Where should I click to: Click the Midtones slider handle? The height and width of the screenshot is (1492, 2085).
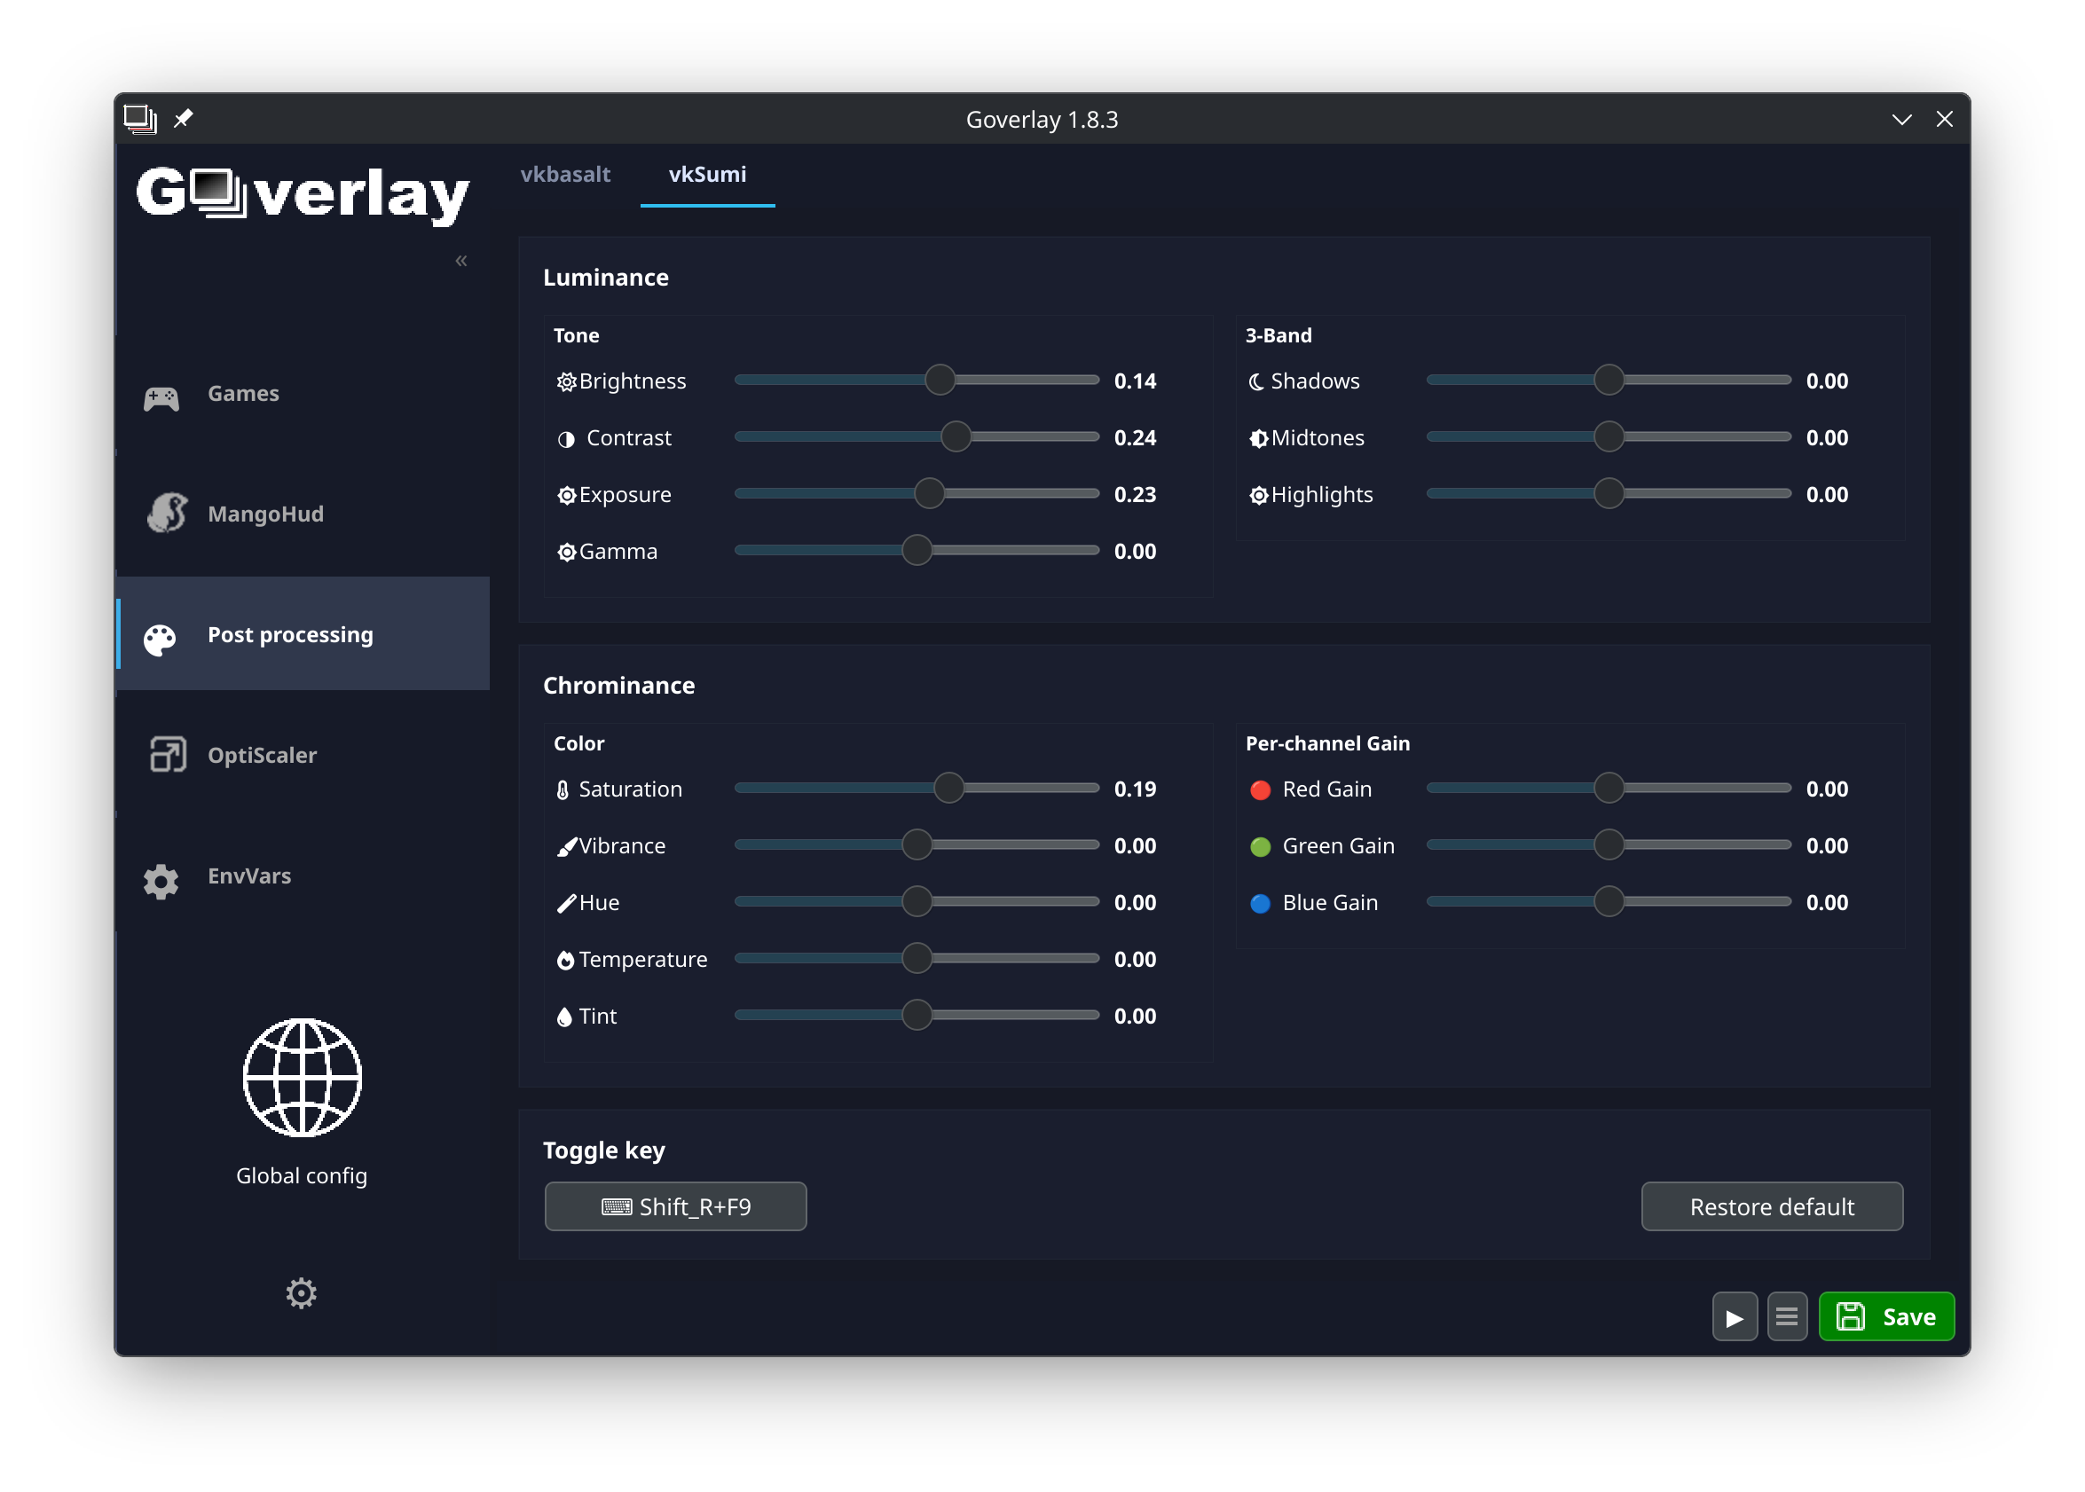(1608, 436)
